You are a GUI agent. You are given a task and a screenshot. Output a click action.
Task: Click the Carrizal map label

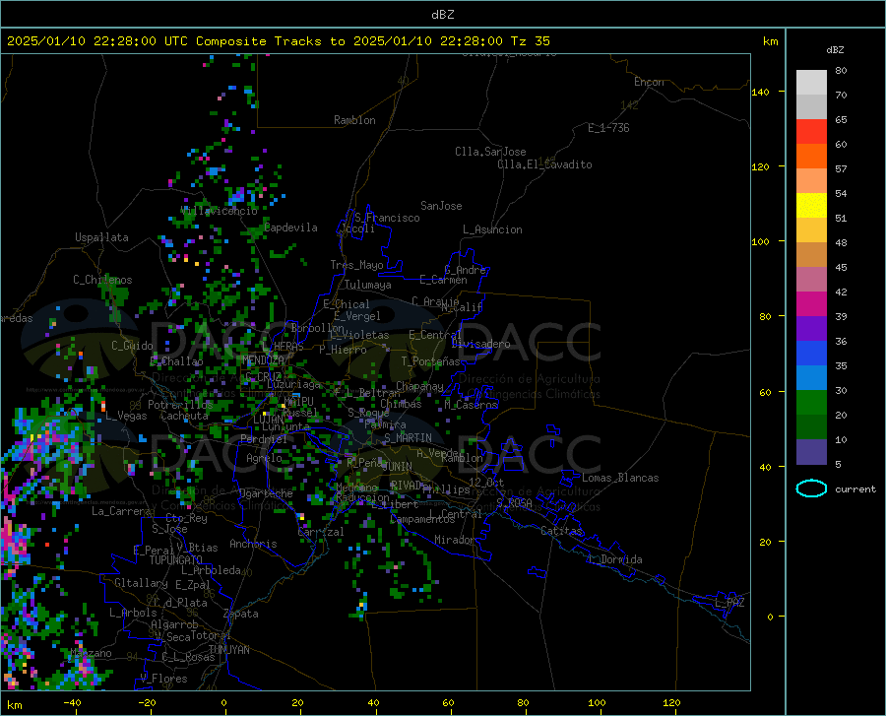click(320, 532)
